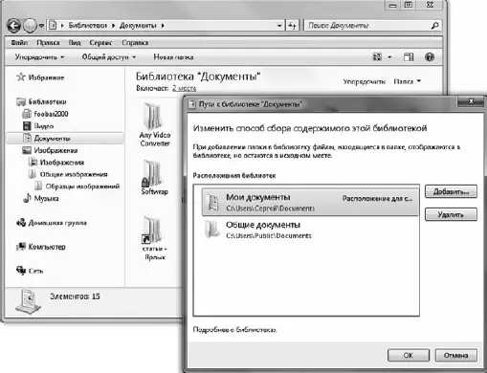Click Отмена in the library dialog

pyautogui.click(x=456, y=355)
